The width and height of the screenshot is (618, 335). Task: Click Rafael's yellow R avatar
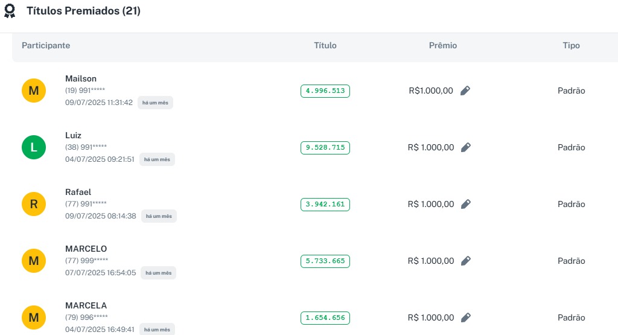(x=34, y=204)
